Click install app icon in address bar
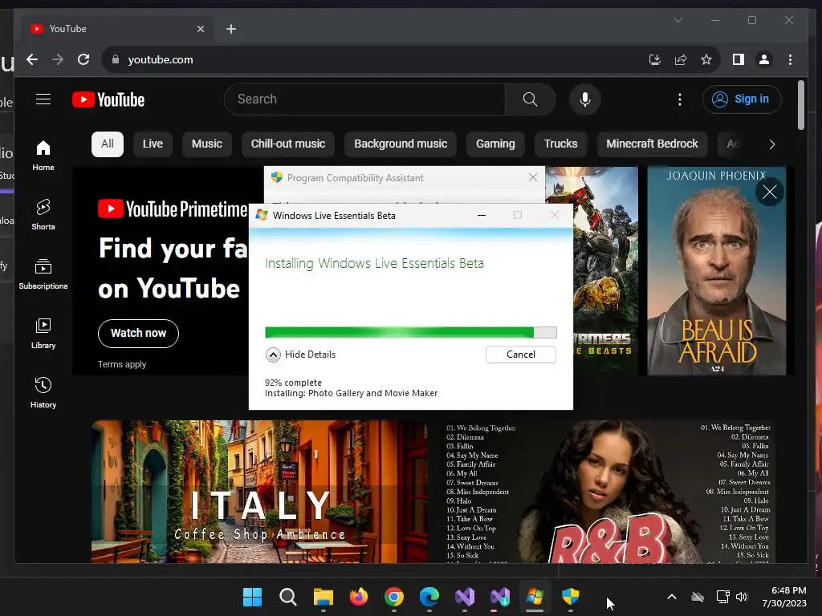The image size is (822, 616). (655, 59)
